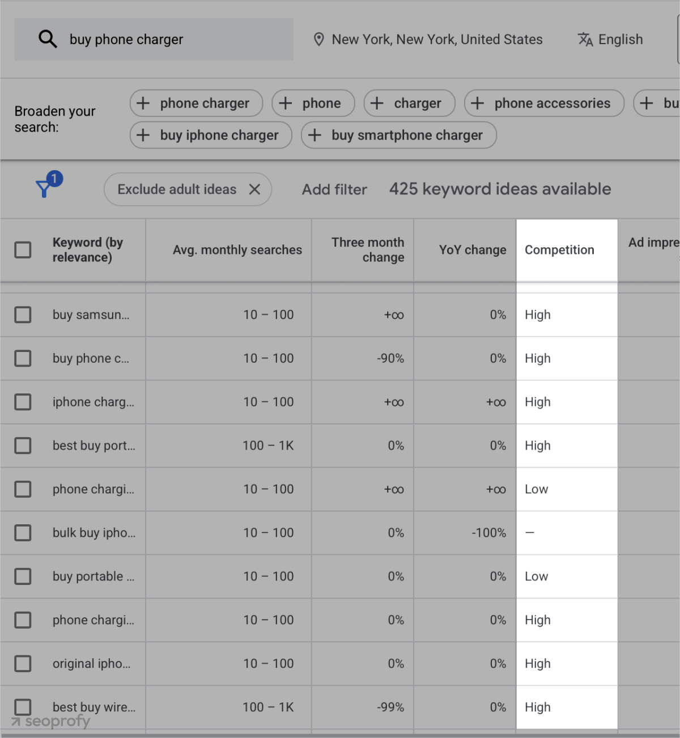This screenshot has width=680, height=738.
Task: Check the bulk buy iphone row checkbox
Action: click(23, 532)
